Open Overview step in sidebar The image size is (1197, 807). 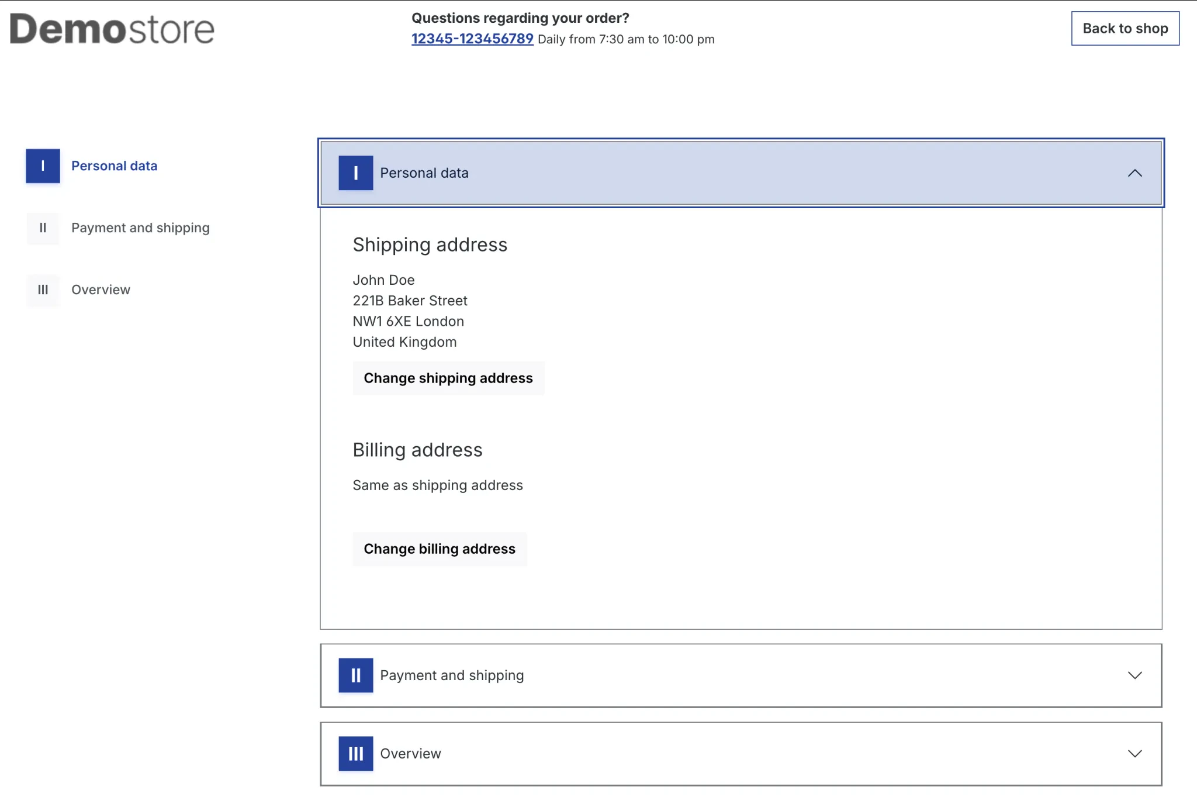pyautogui.click(x=101, y=290)
